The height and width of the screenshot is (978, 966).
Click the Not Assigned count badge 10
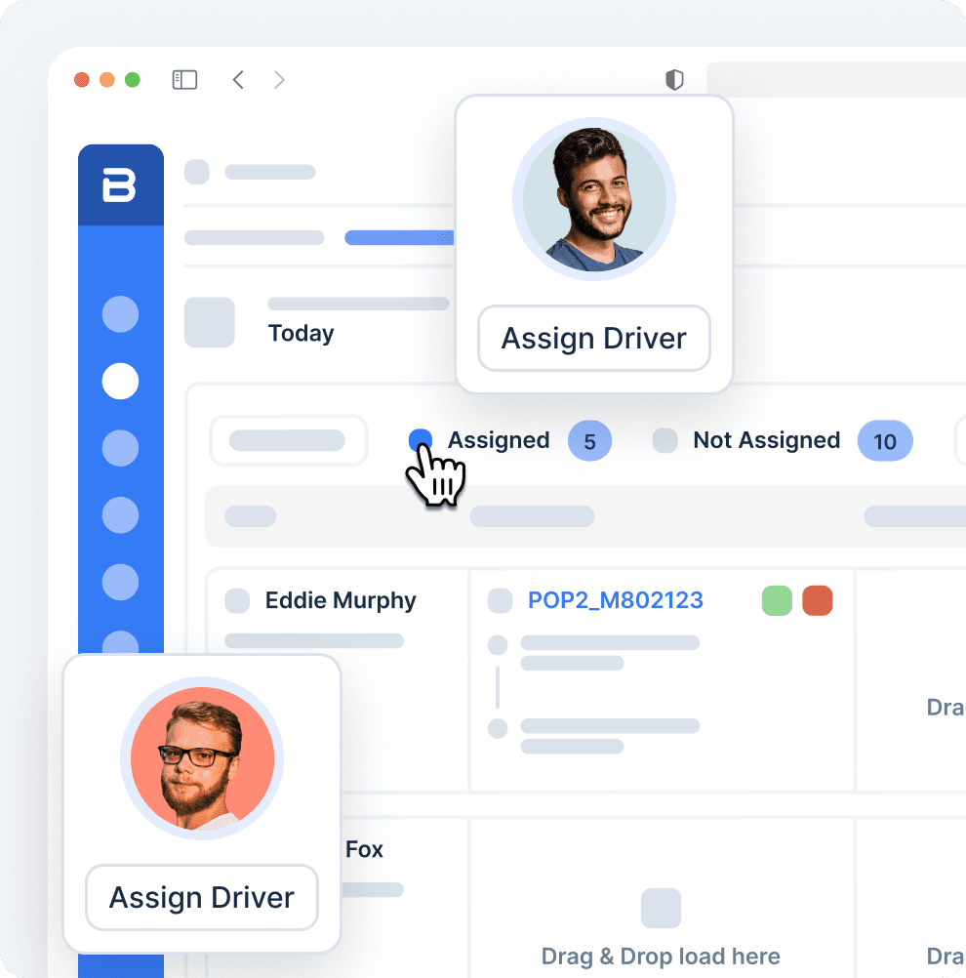pyautogui.click(x=884, y=441)
